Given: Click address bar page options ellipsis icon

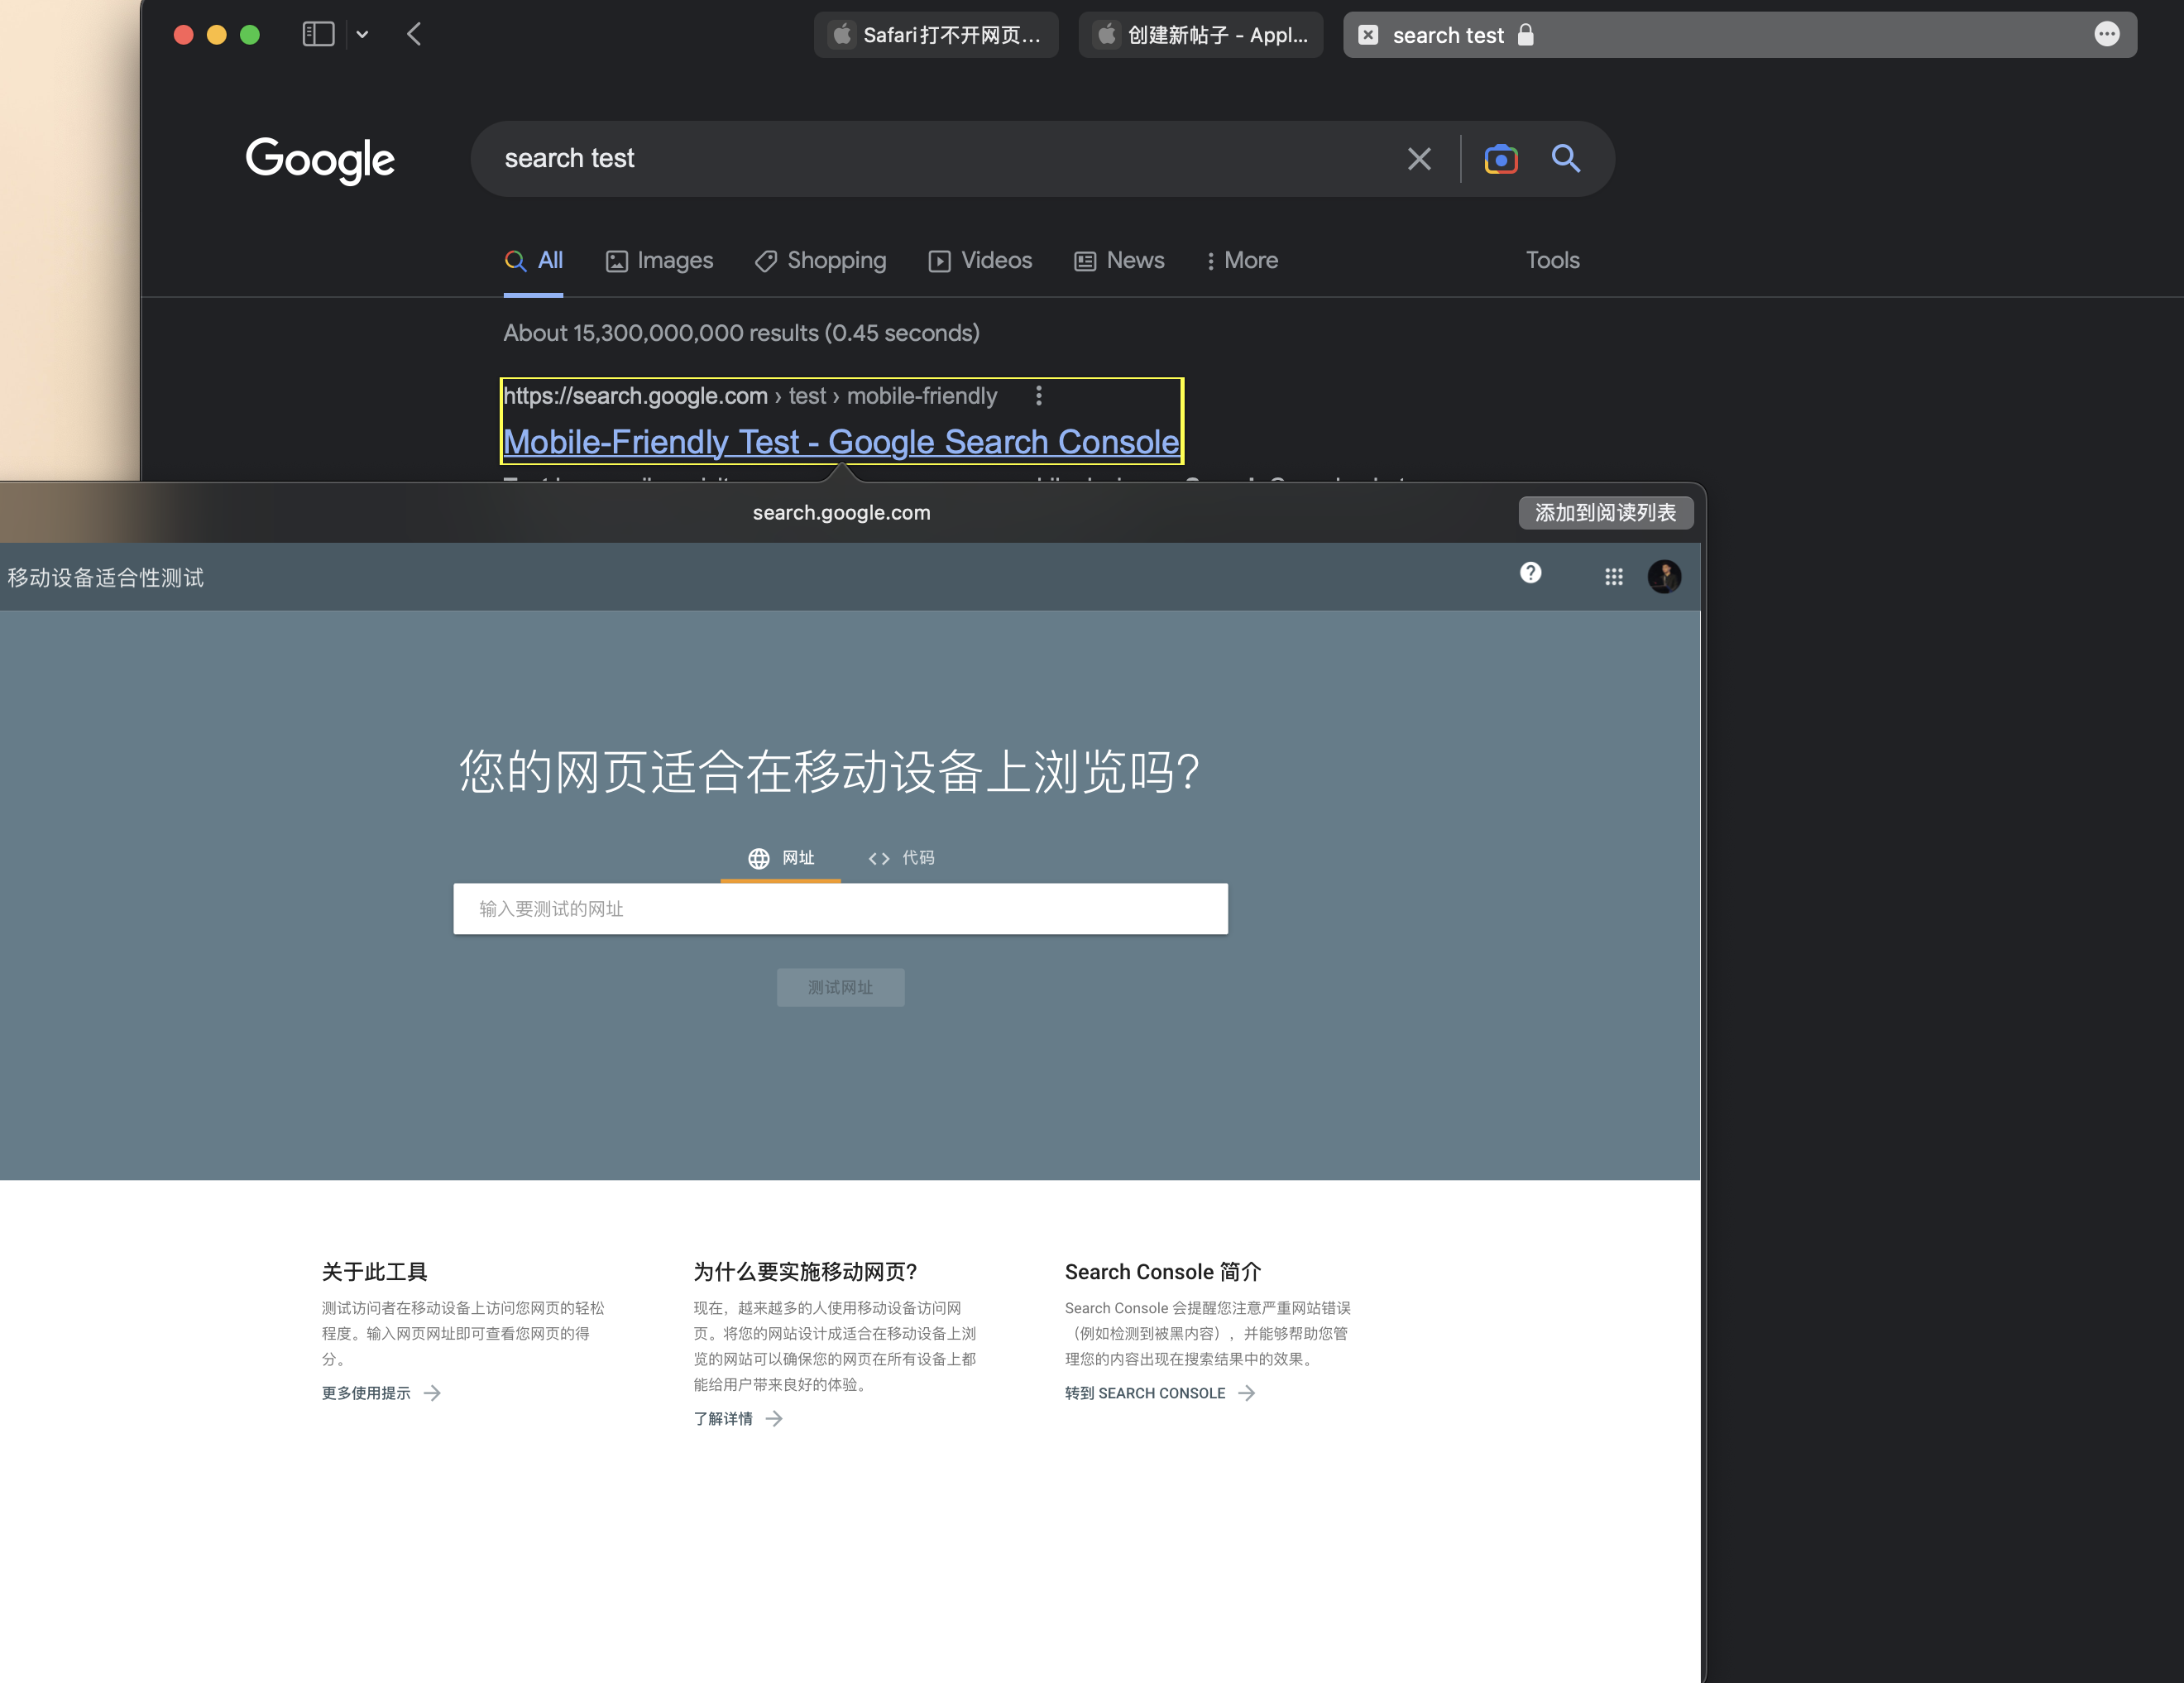Looking at the screenshot, I should click(x=2106, y=35).
